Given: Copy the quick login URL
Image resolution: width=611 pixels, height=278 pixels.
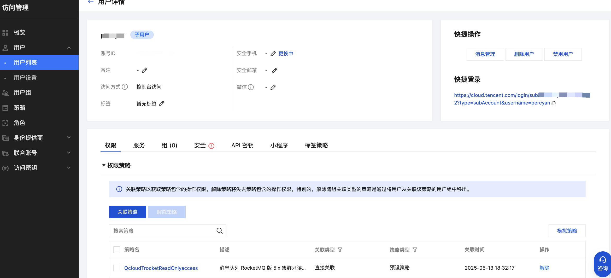Looking at the screenshot, I should tap(554, 103).
